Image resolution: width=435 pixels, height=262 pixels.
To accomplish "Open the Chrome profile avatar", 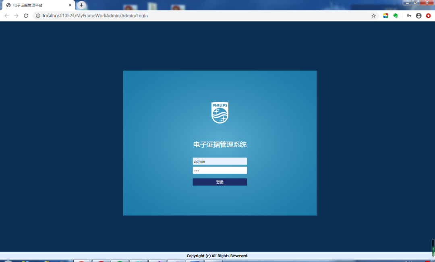I will (418, 16).
